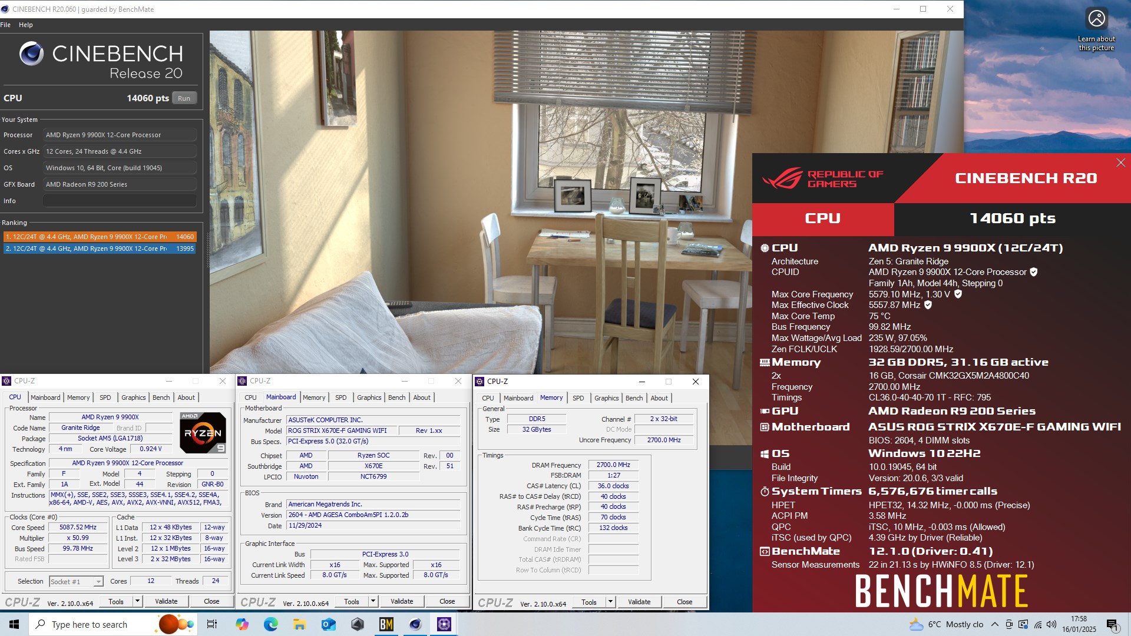1131x636 pixels.
Task: Open Task View from the taskbar
Action: click(x=212, y=624)
